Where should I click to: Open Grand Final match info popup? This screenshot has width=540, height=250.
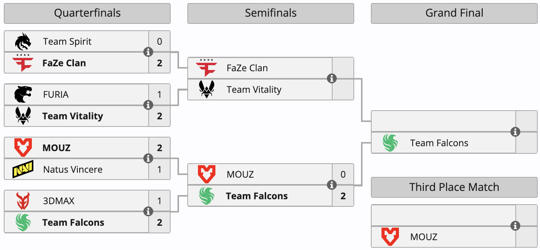coord(515,132)
